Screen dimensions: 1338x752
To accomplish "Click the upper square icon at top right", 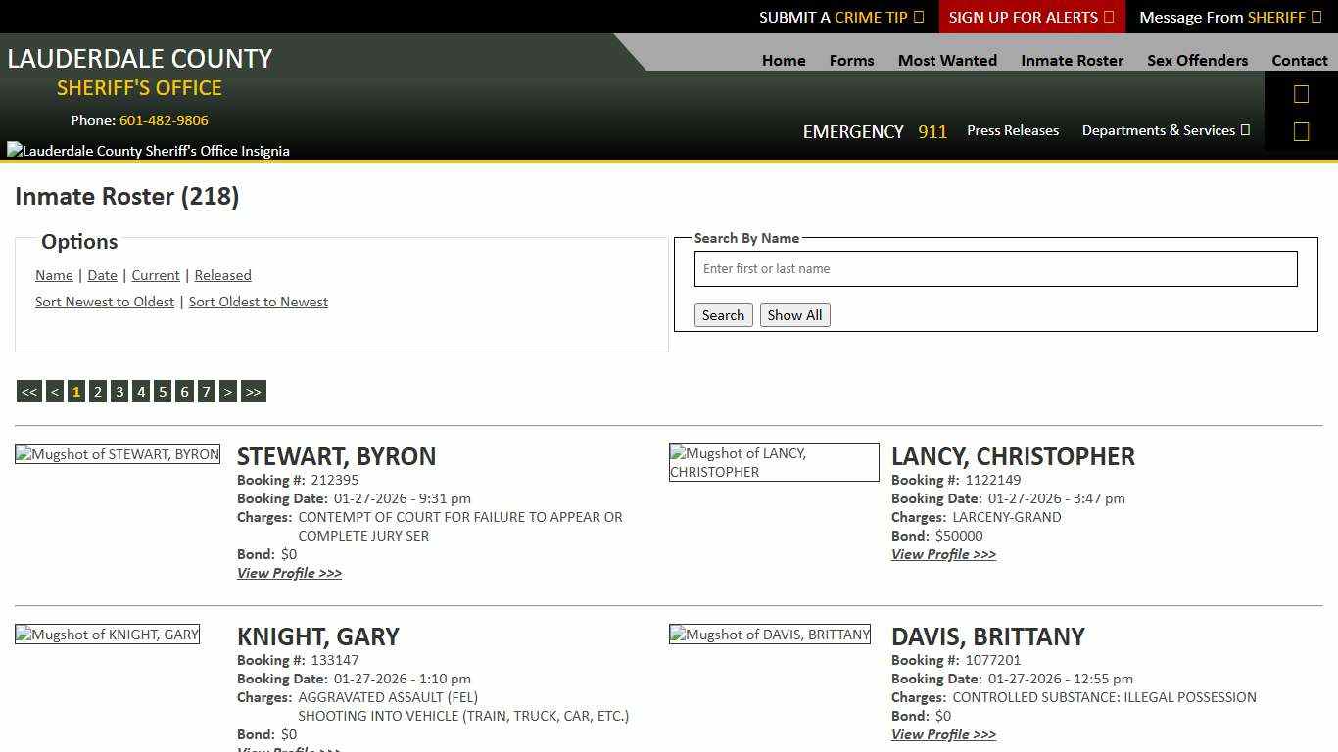I will (1301, 93).
